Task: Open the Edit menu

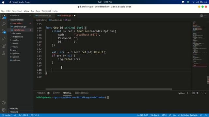Action: 8,11
